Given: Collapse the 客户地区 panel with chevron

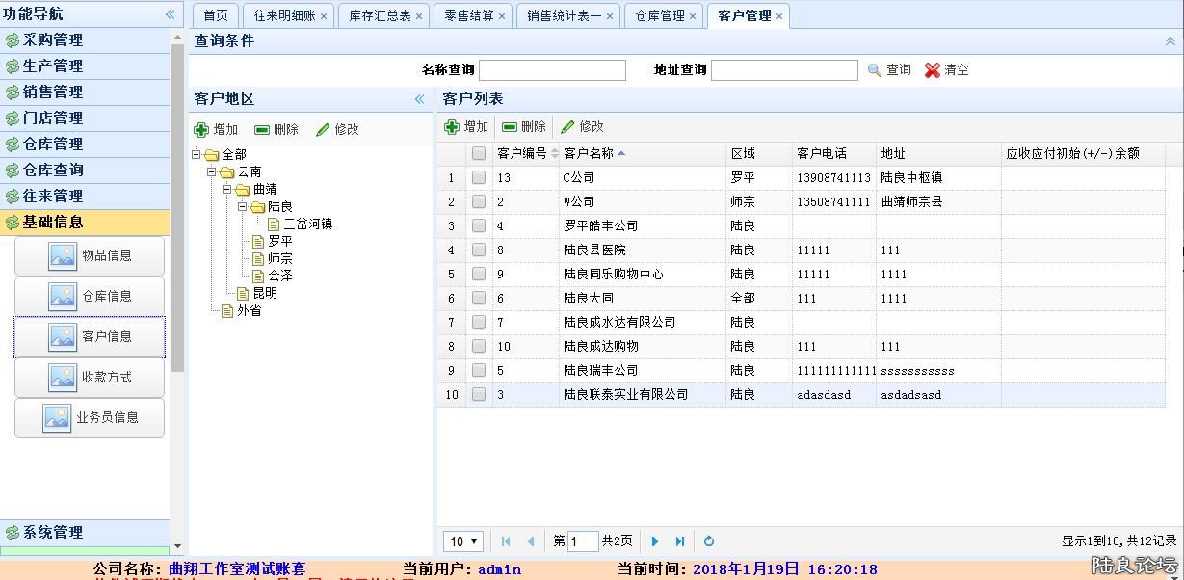Looking at the screenshot, I should (x=420, y=99).
